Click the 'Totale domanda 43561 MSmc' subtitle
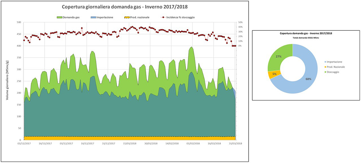 [306, 37]
